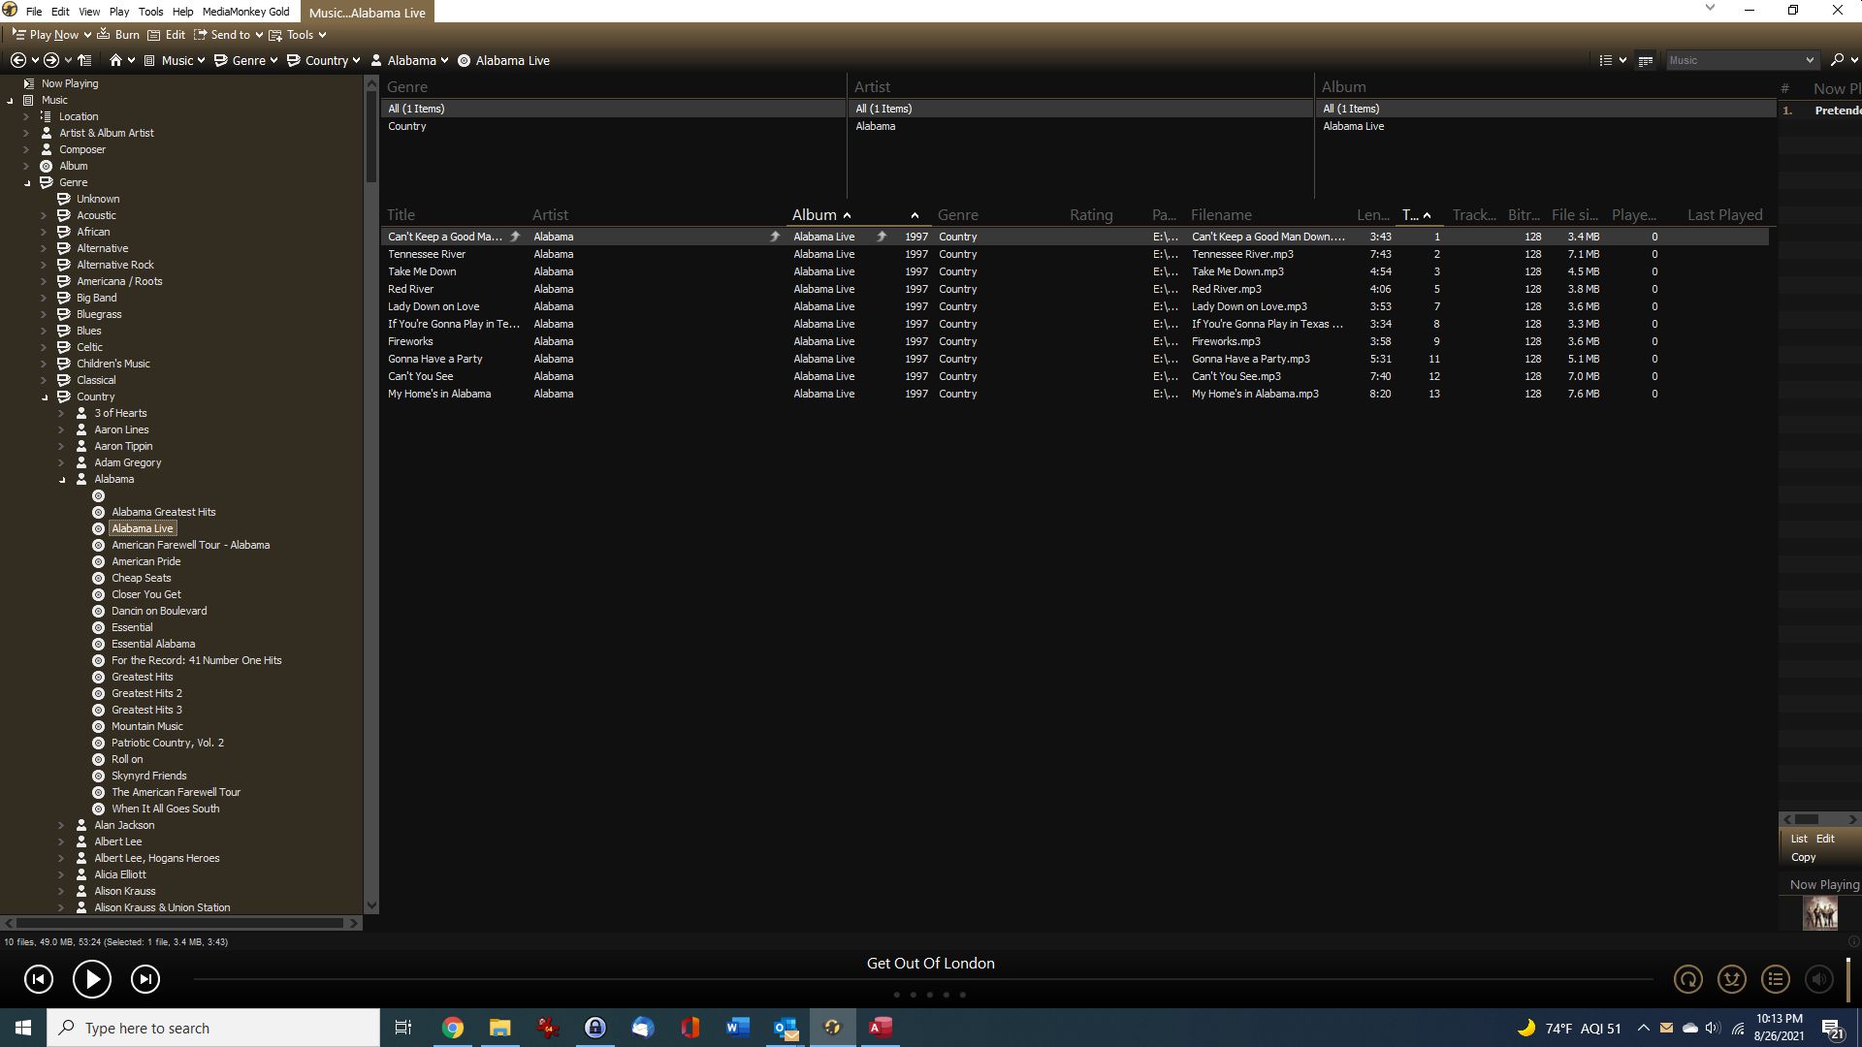Open the Help menu

tap(182, 12)
